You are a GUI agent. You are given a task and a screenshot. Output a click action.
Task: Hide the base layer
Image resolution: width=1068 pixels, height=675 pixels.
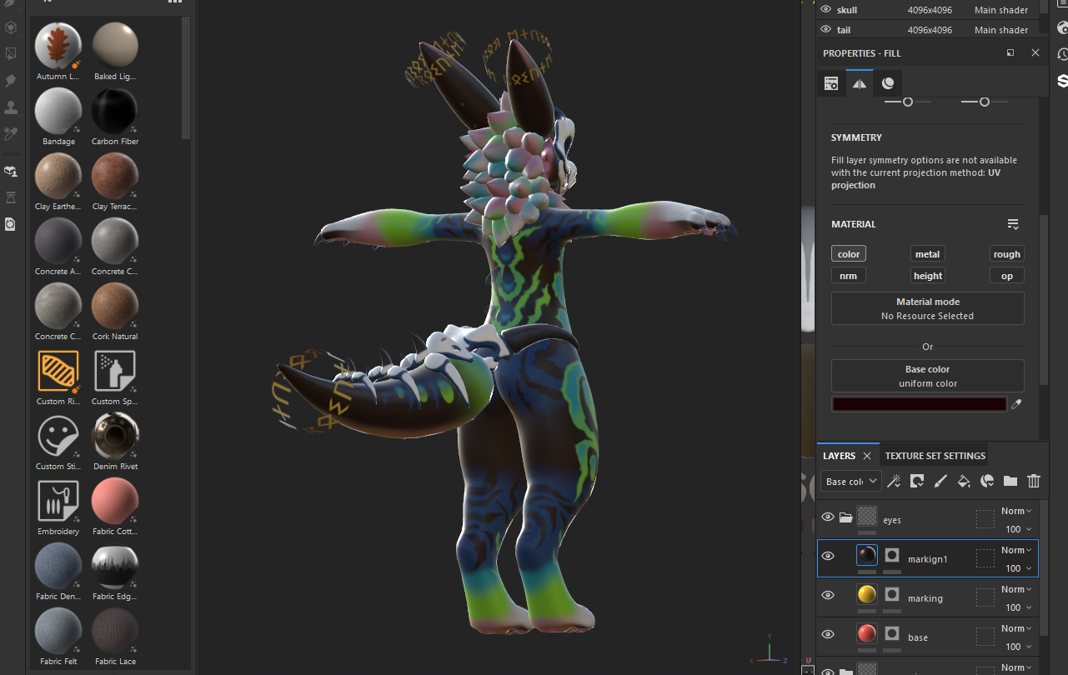tap(828, 634)
